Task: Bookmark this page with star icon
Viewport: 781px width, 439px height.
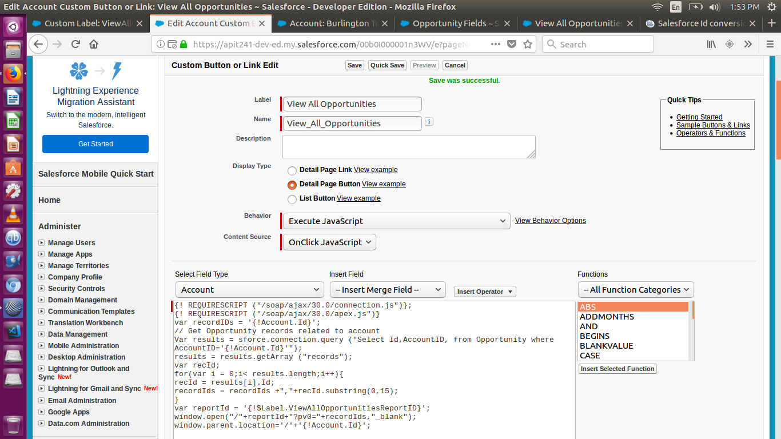Action: [x=528, y=44]
